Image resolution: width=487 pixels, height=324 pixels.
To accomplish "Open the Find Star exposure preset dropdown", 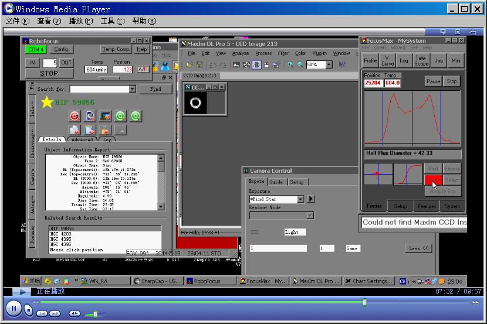I will [x=300, y=199].
